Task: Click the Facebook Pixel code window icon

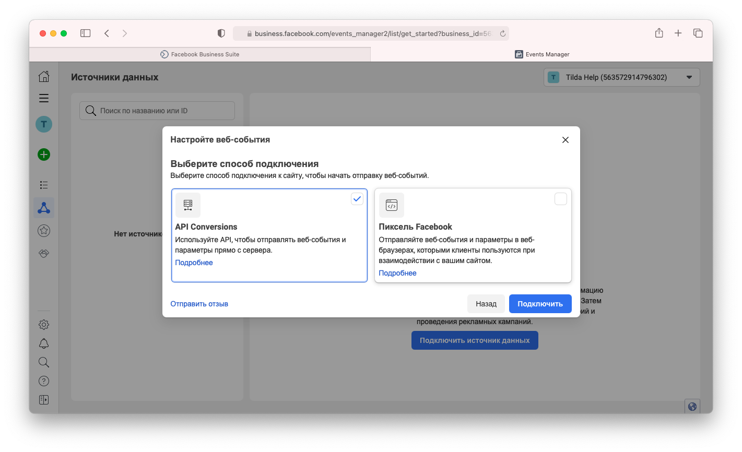Action: point(392,205)
